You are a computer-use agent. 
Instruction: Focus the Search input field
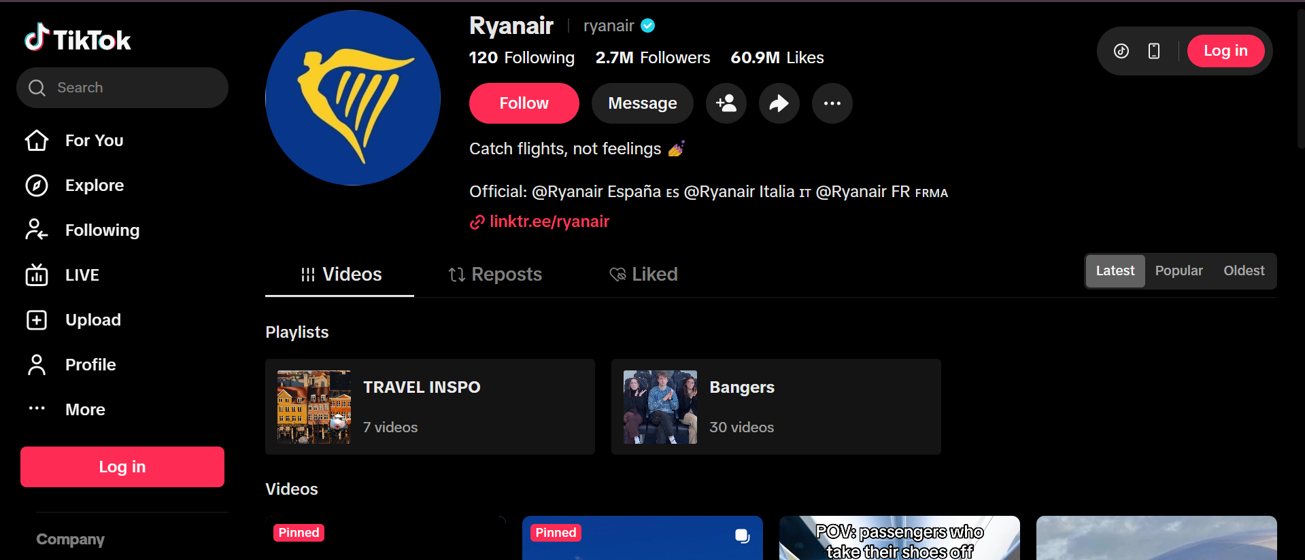pyautogui.click(x=122, y=88)
